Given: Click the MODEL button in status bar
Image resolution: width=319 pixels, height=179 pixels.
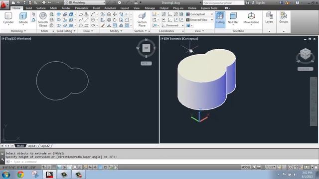Looking at the screenshot, I should click(x=246, y=167).
